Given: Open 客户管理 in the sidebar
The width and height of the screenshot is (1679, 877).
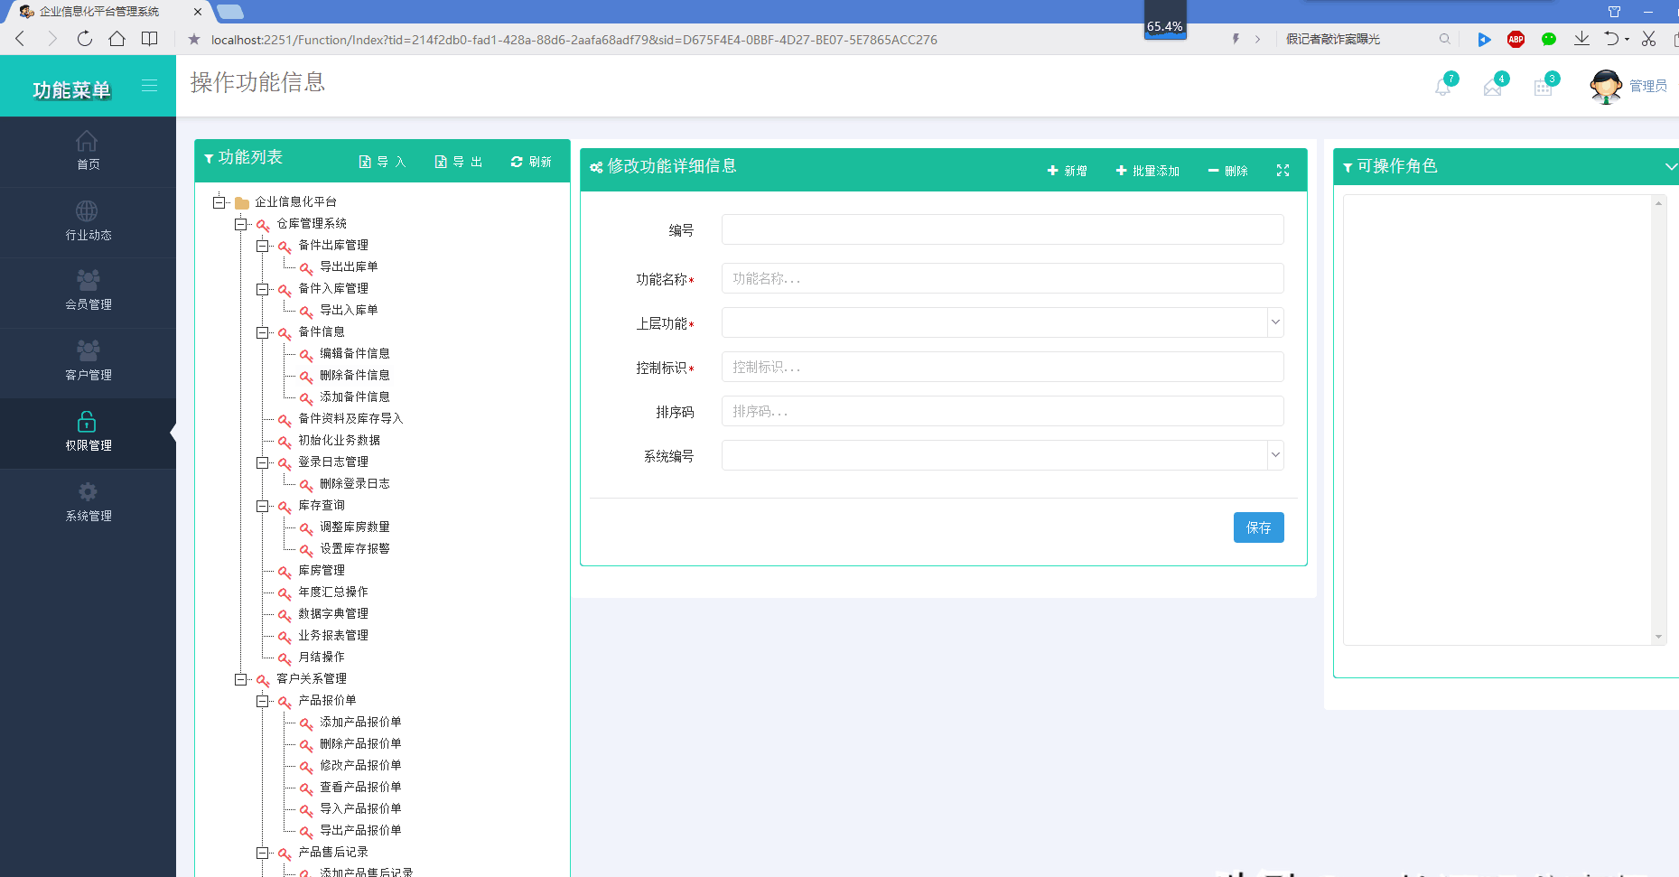Looking at the screenshot, I should (x=88, y=362).
